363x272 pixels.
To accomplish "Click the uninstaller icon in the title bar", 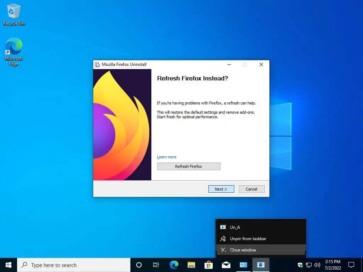I will coord(97,64).
